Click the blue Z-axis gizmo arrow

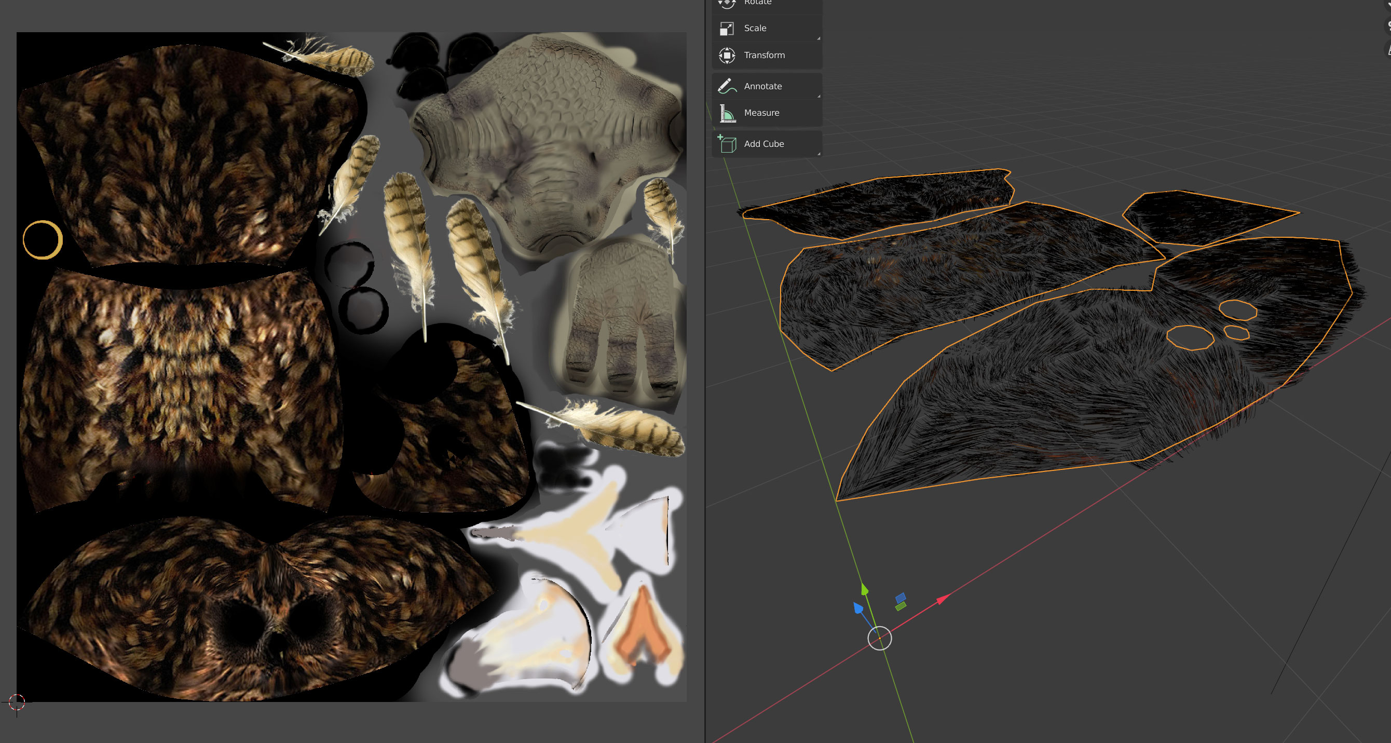tap(858, 607)
